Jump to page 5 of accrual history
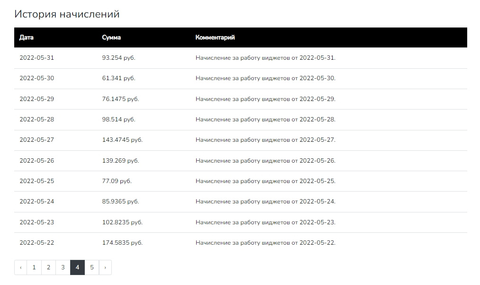The width and height of the screenshot is (480, 285). coord(92,267)
